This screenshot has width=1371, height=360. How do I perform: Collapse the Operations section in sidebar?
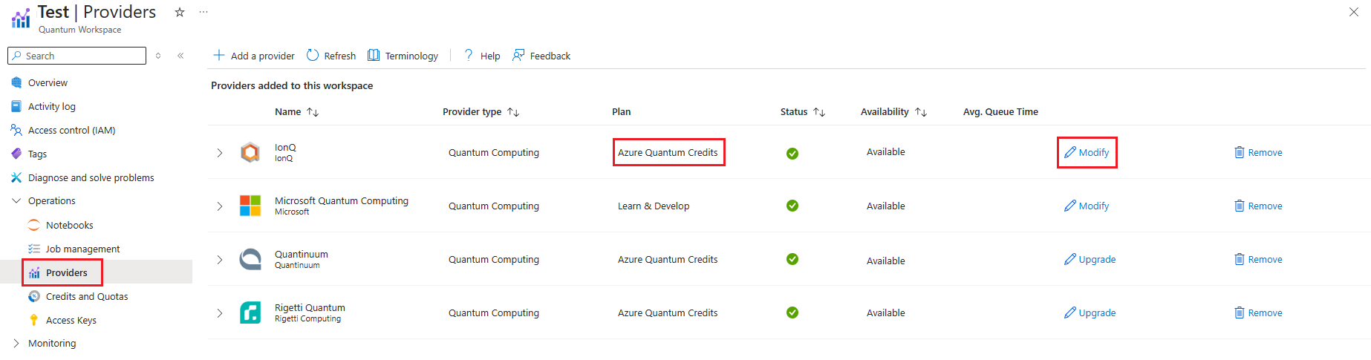pos(16,200)
